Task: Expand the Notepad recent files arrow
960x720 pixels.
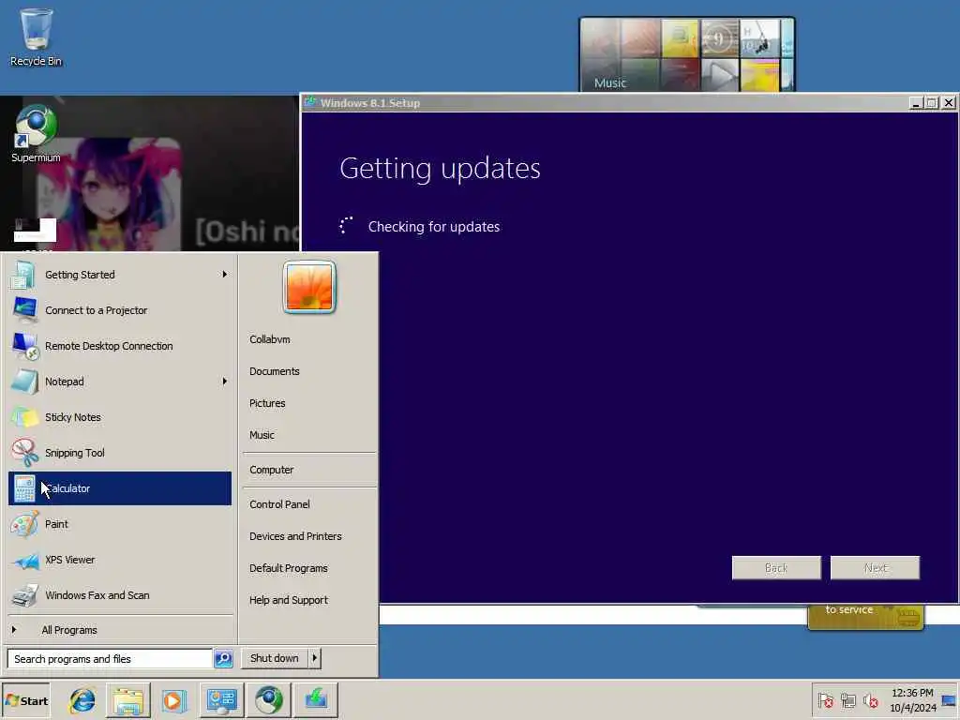Action: click(x=225, y=382)
